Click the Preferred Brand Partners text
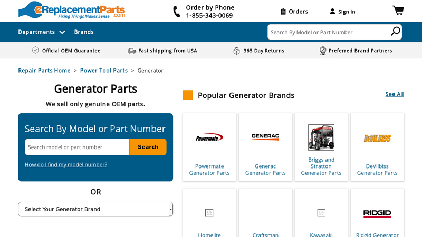The width and height of the screenshot is (422, 237). (x=360, y=51)
